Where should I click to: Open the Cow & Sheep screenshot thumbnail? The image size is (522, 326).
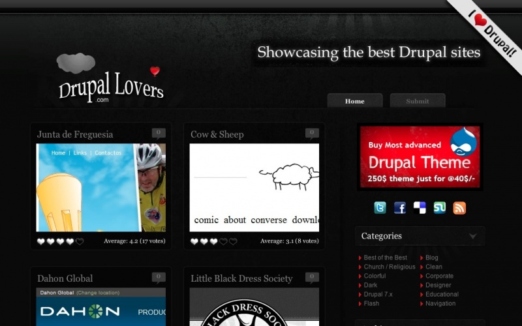(254, 188)
